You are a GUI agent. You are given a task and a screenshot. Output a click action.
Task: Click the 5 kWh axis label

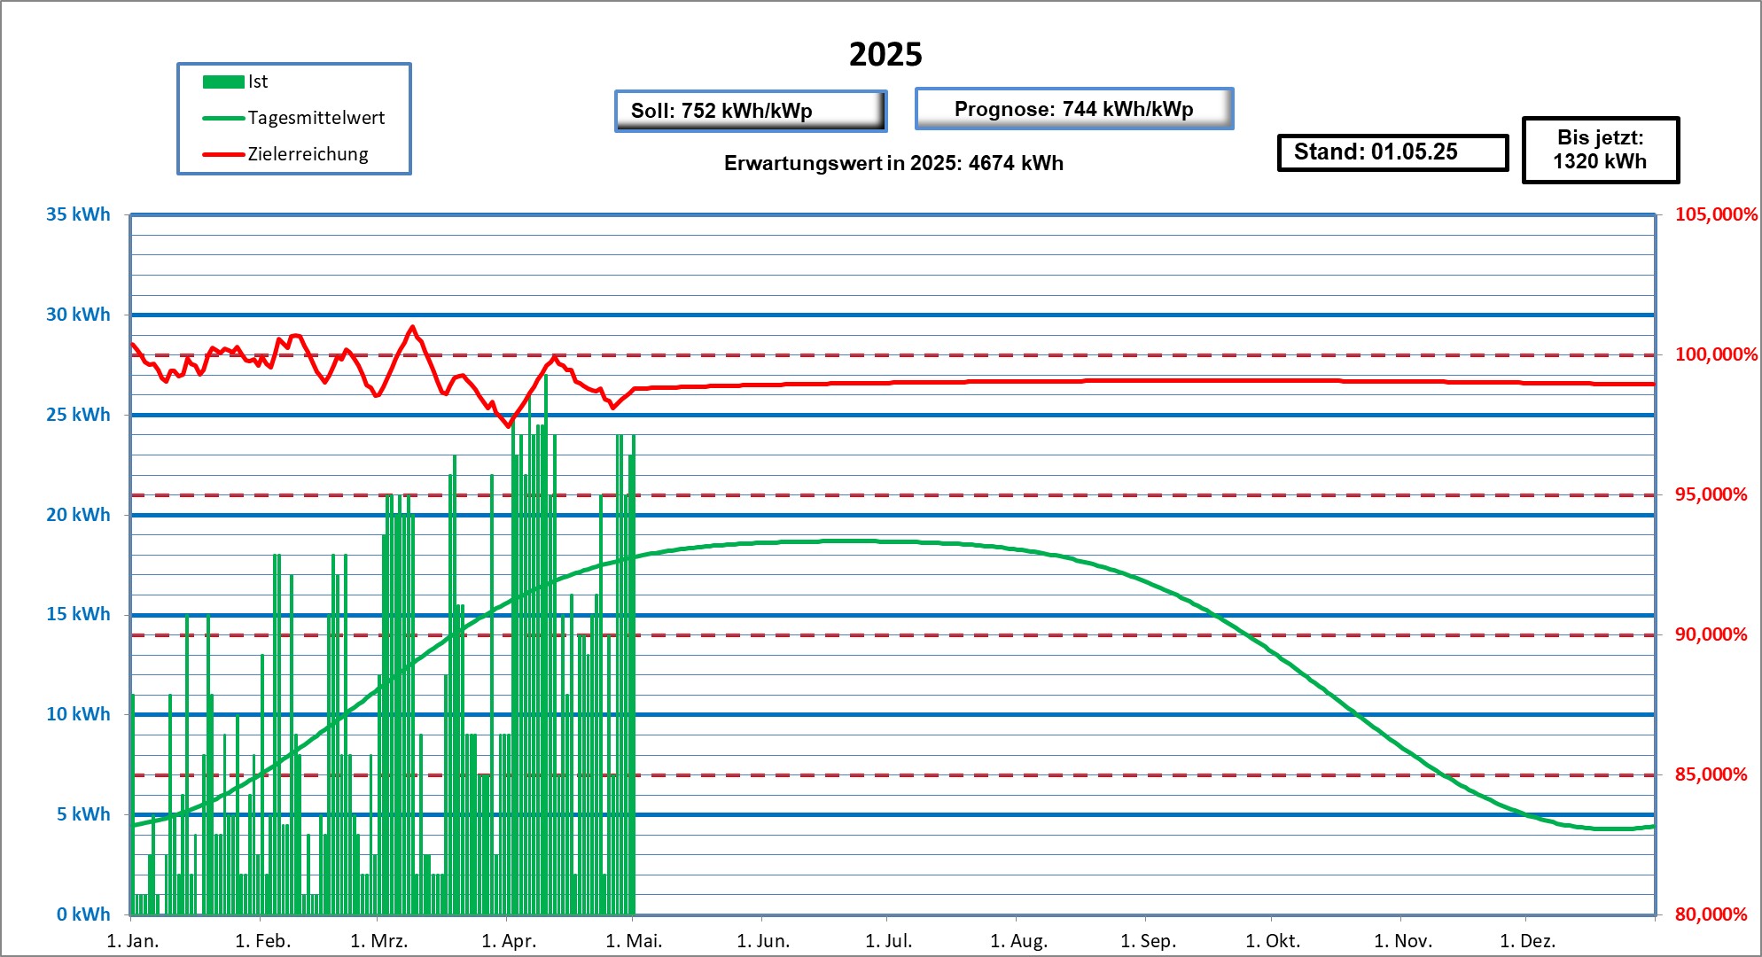click(x=83, y=814)
